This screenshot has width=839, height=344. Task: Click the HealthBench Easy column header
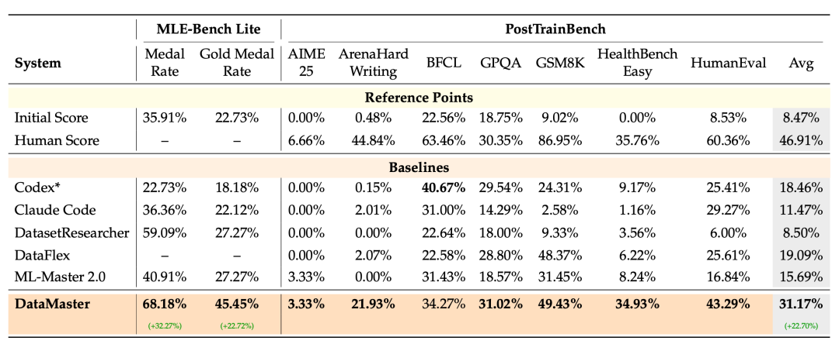point(637,63)
